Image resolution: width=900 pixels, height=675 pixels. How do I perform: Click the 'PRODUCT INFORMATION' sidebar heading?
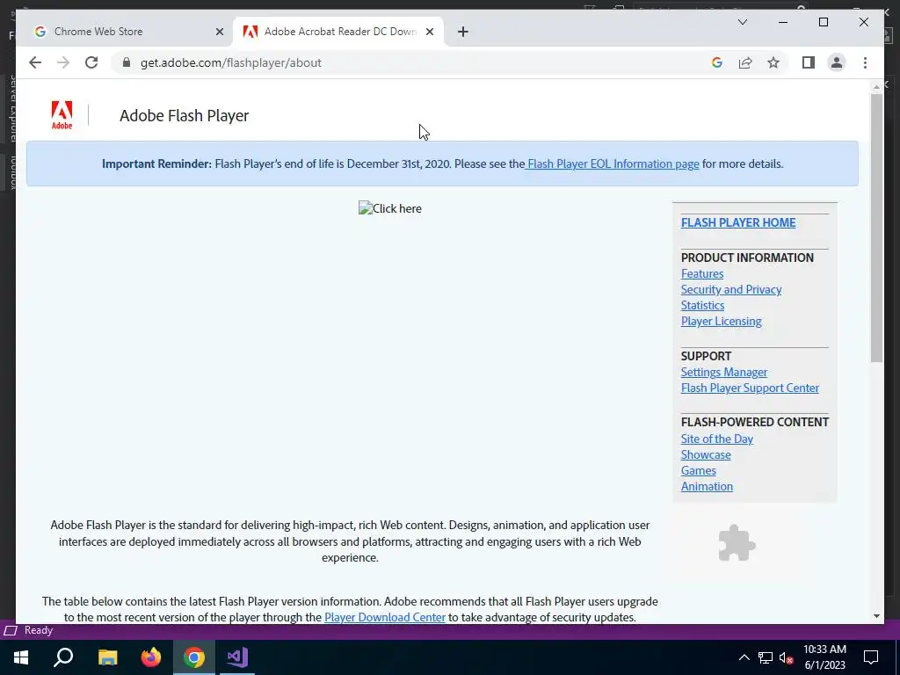747,258
